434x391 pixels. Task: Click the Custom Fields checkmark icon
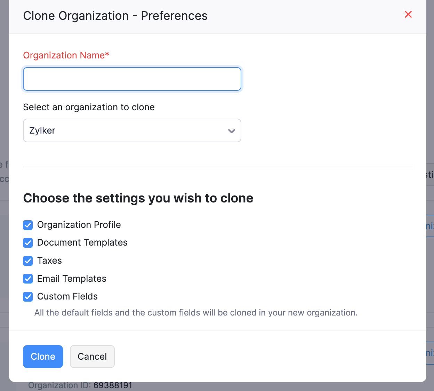pyautogui.click(x=27, y=297)
